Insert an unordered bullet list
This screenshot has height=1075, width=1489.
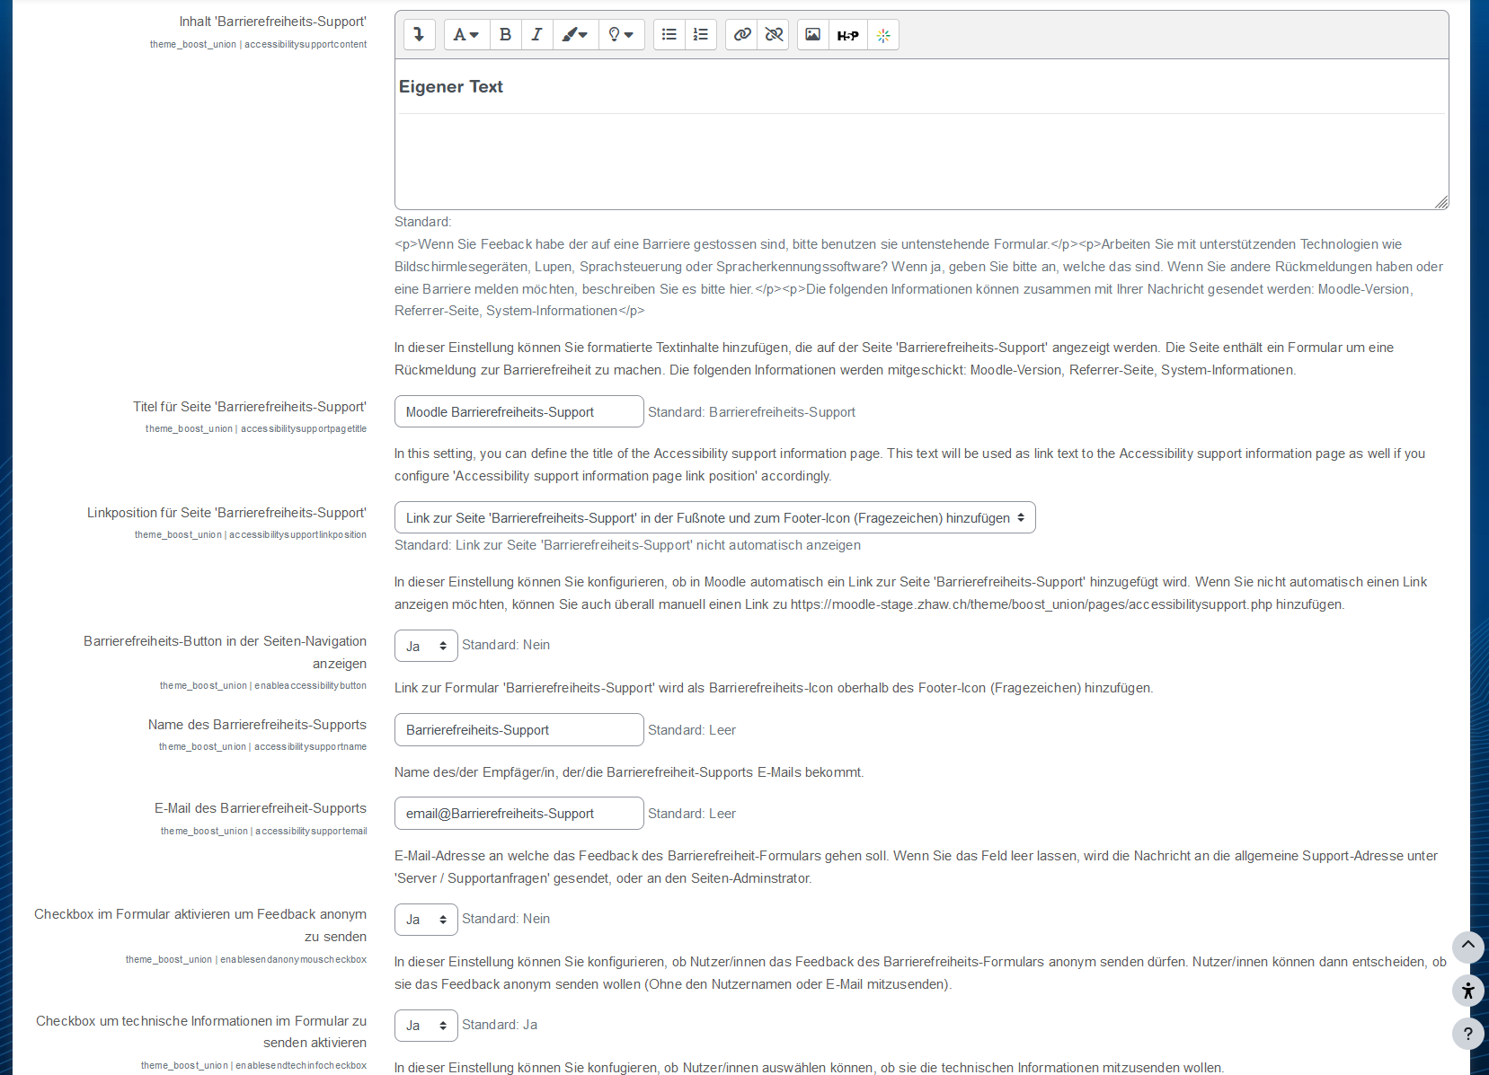(669, 35)
